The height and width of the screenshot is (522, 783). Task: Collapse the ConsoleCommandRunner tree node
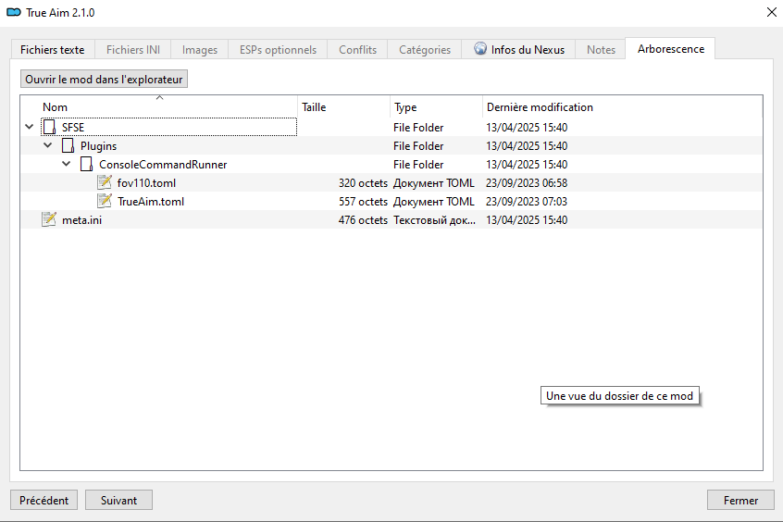click(67, 164)
